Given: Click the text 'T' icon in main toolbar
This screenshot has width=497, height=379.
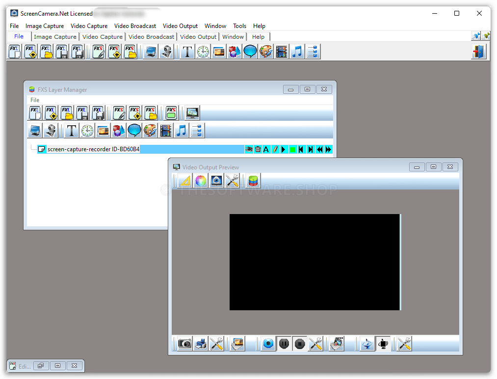Looking at the screenshot, I should 187,52.
